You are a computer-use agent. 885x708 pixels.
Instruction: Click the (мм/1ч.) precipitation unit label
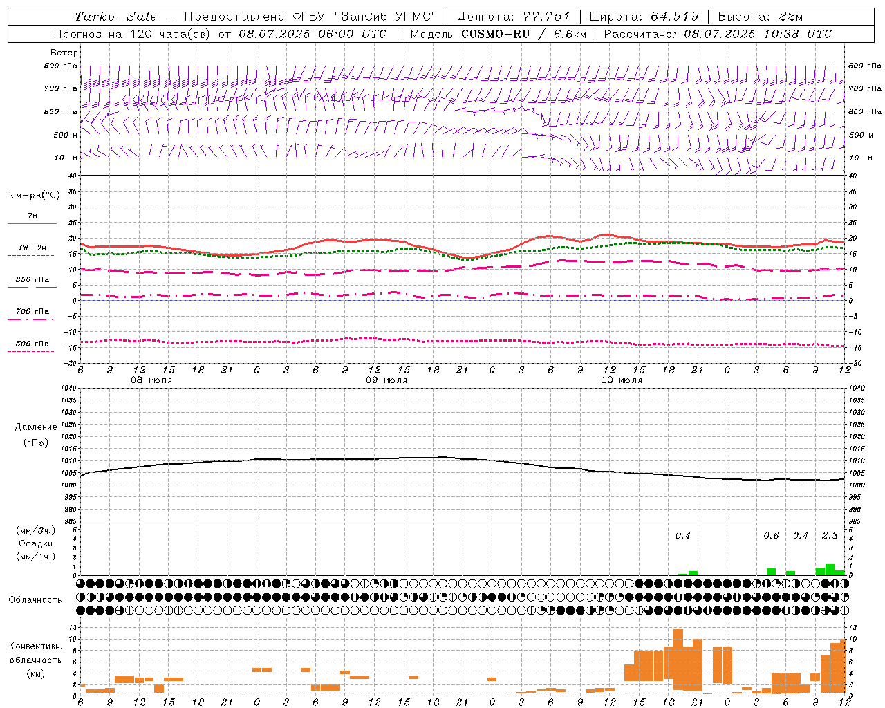(36, 557)
